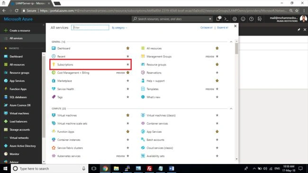Open Marketplace service

64,81
